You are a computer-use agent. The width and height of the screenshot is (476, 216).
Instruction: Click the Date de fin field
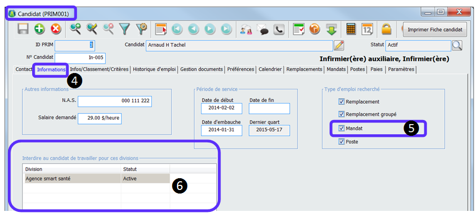(269, 108)
